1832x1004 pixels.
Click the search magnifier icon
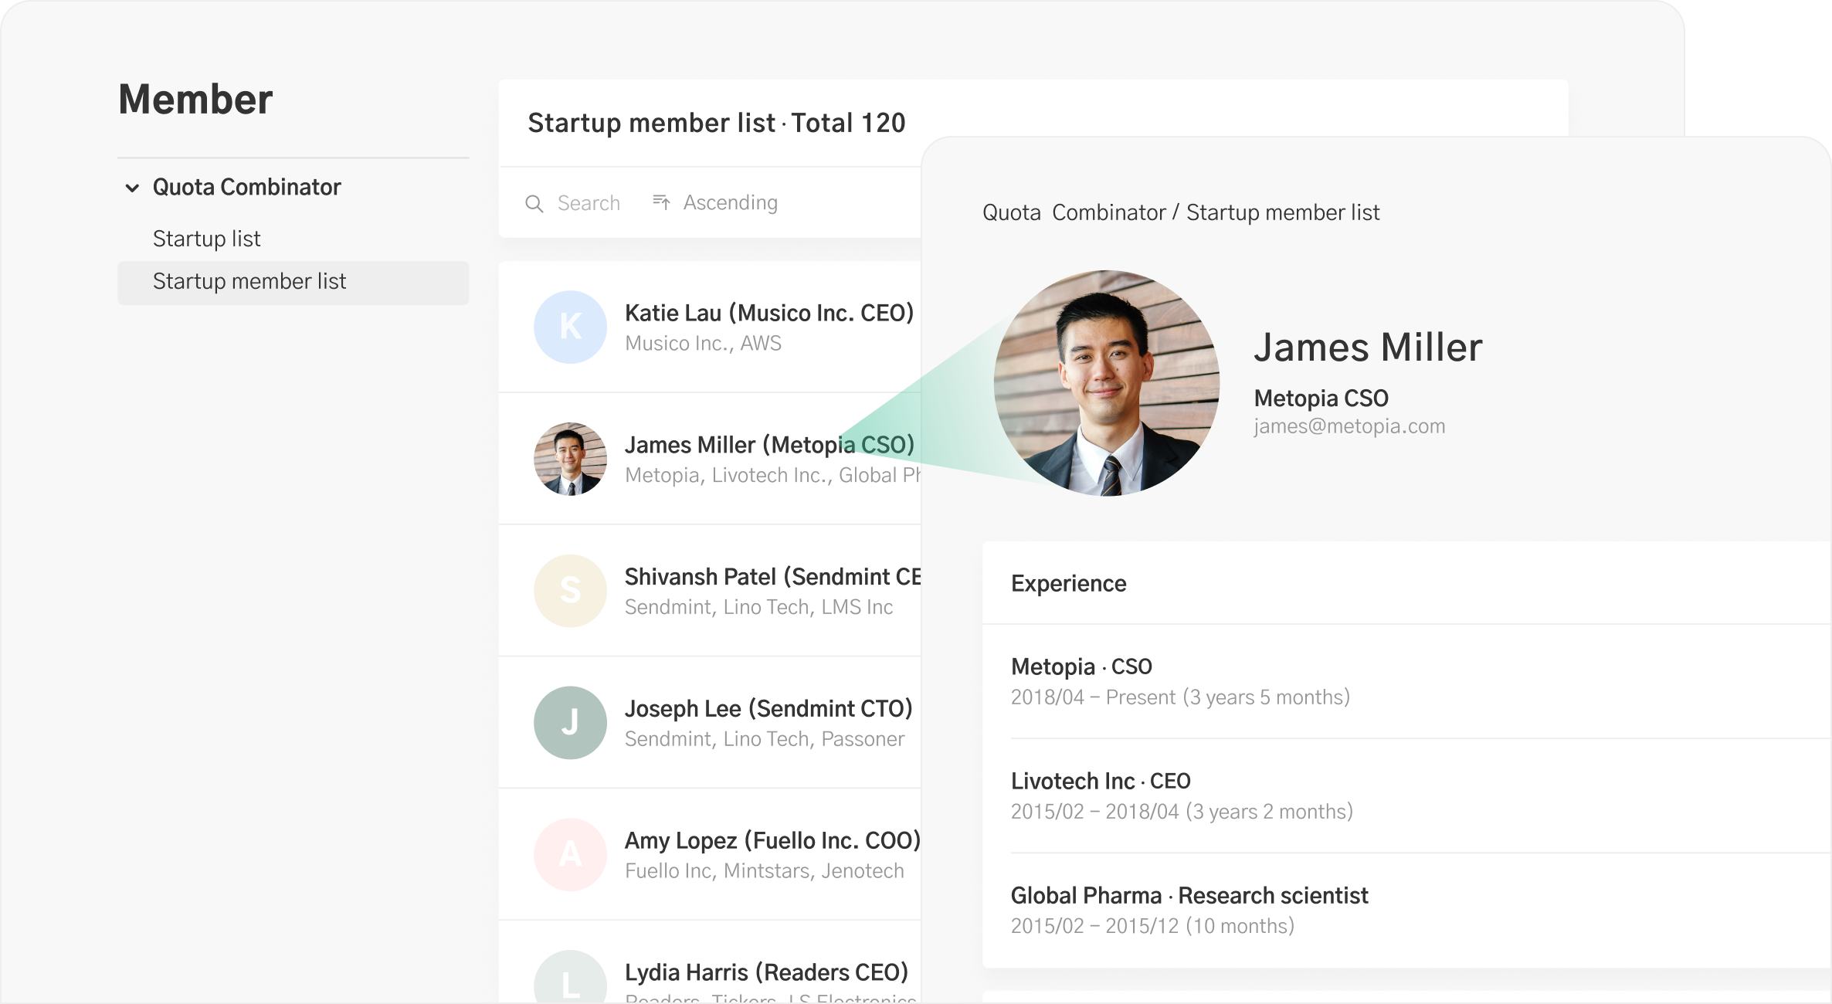pyautogui.click(x=534, y=203)
